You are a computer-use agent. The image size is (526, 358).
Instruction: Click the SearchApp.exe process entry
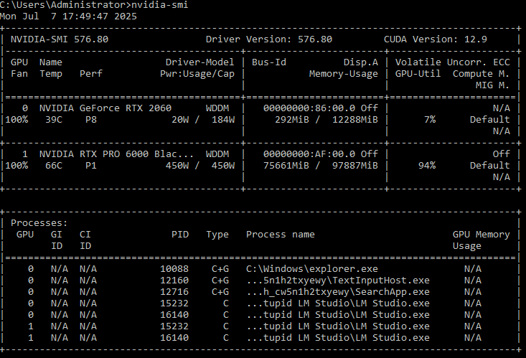(x=338, y=291)
